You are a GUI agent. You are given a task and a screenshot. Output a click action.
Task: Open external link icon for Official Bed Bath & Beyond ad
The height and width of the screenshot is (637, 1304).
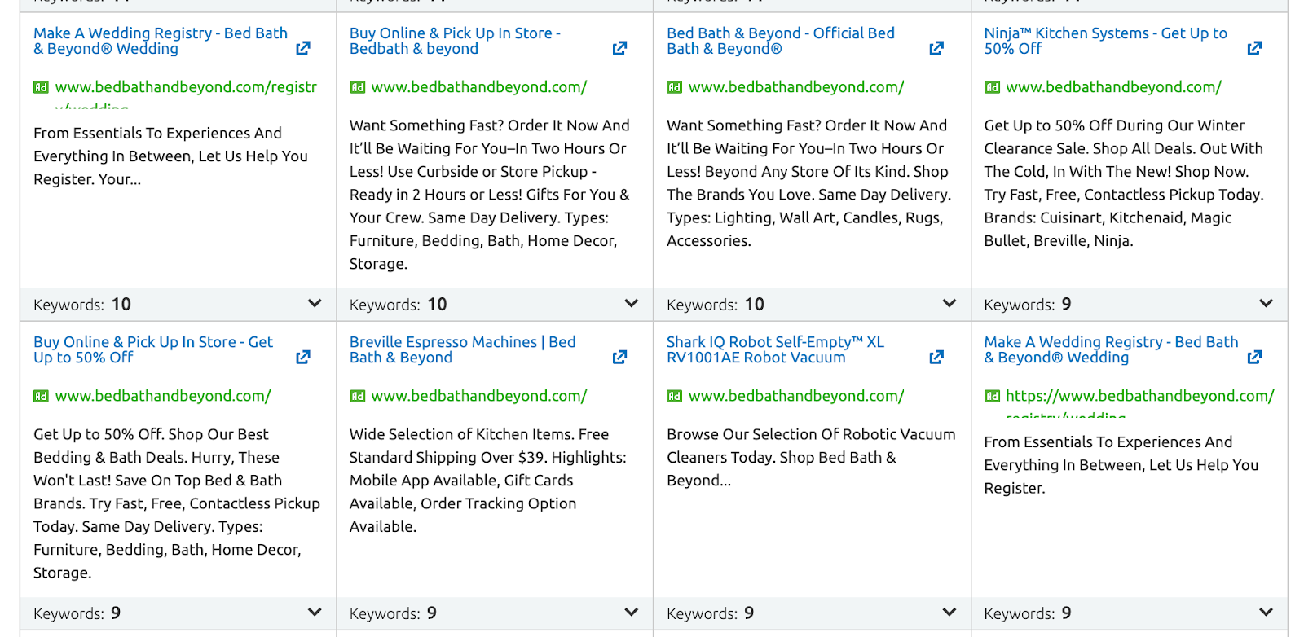[x=936, y=49]
